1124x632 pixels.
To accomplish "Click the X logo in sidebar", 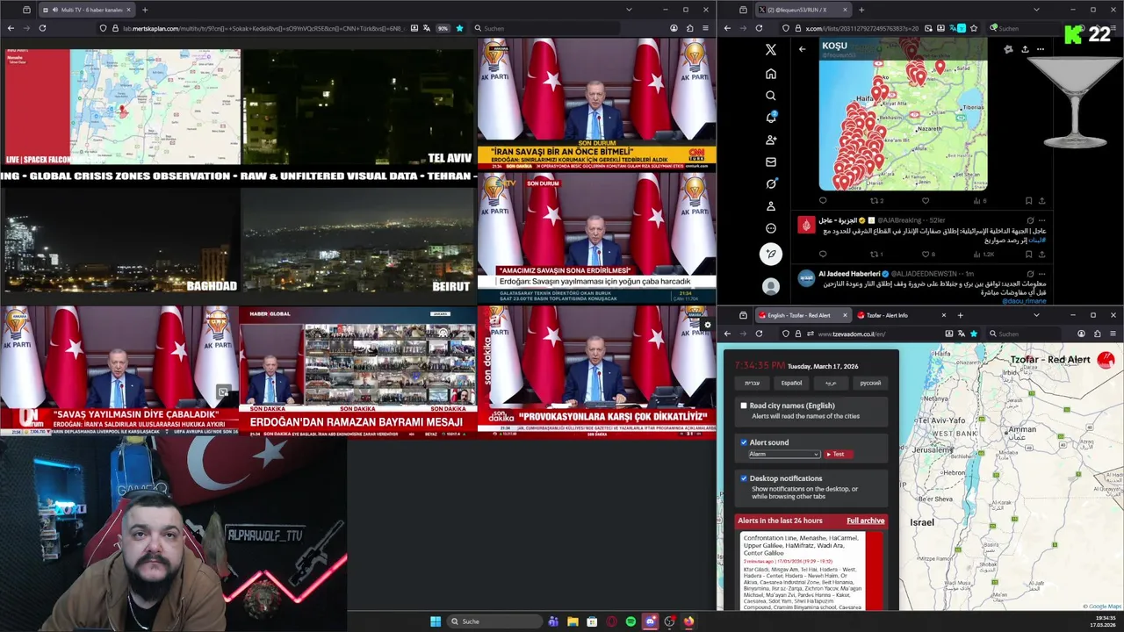I will [x=771, y=50].
